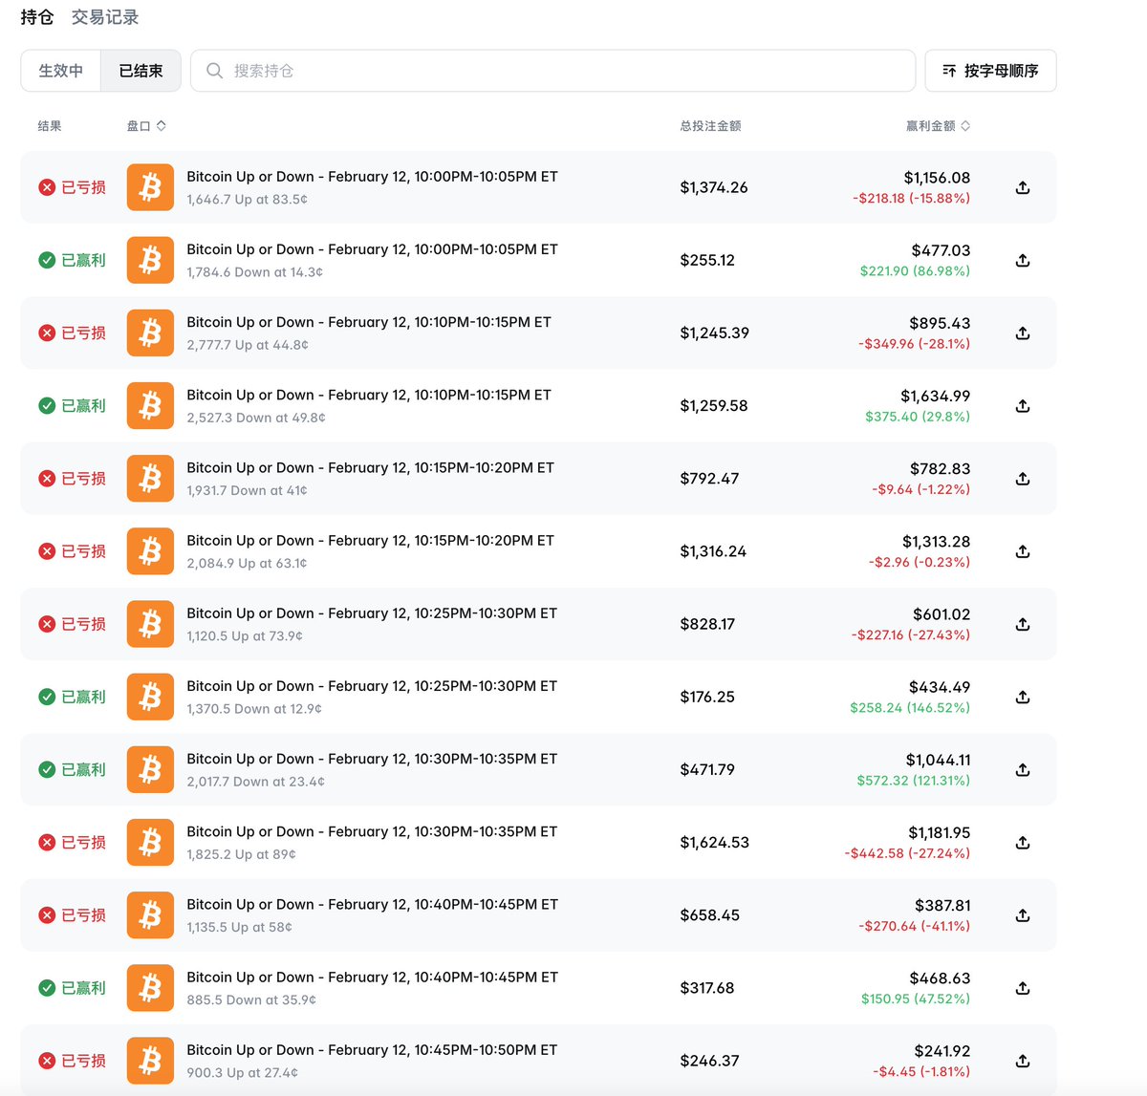Click share icon on the $434.49 winning row
This screenshot has height=1096, width=1147.
tap(1022, 697)
